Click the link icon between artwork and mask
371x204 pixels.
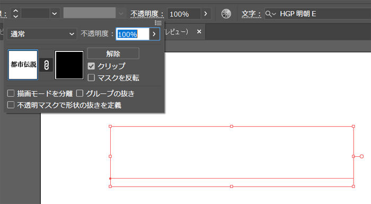coord(46,65)
